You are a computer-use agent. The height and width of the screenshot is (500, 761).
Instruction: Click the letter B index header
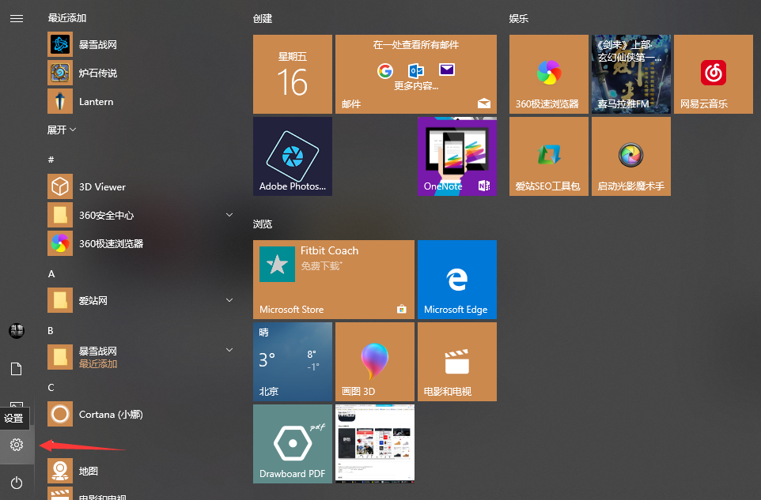click(x=51, y=330)
